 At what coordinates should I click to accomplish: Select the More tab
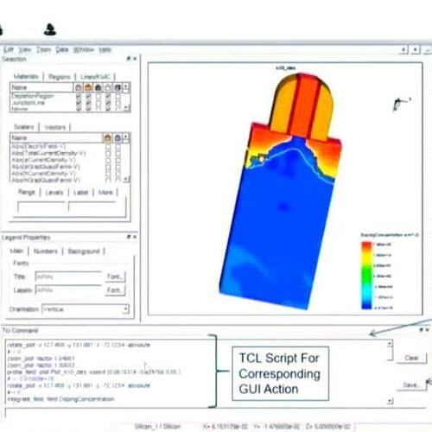click(x=105, y=192)
